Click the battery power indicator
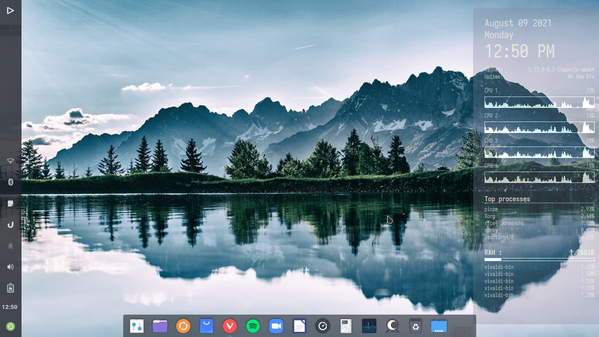 (11, 288)
